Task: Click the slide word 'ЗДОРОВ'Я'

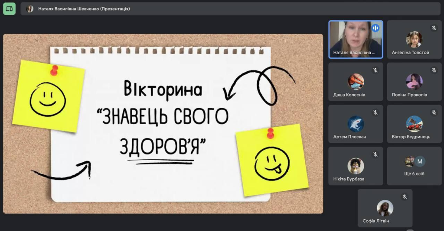Action: pyautogui.click(x=163, y=146)
